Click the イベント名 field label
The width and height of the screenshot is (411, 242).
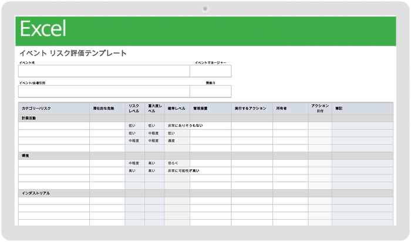pyautogui.click(x=27, y=63)
